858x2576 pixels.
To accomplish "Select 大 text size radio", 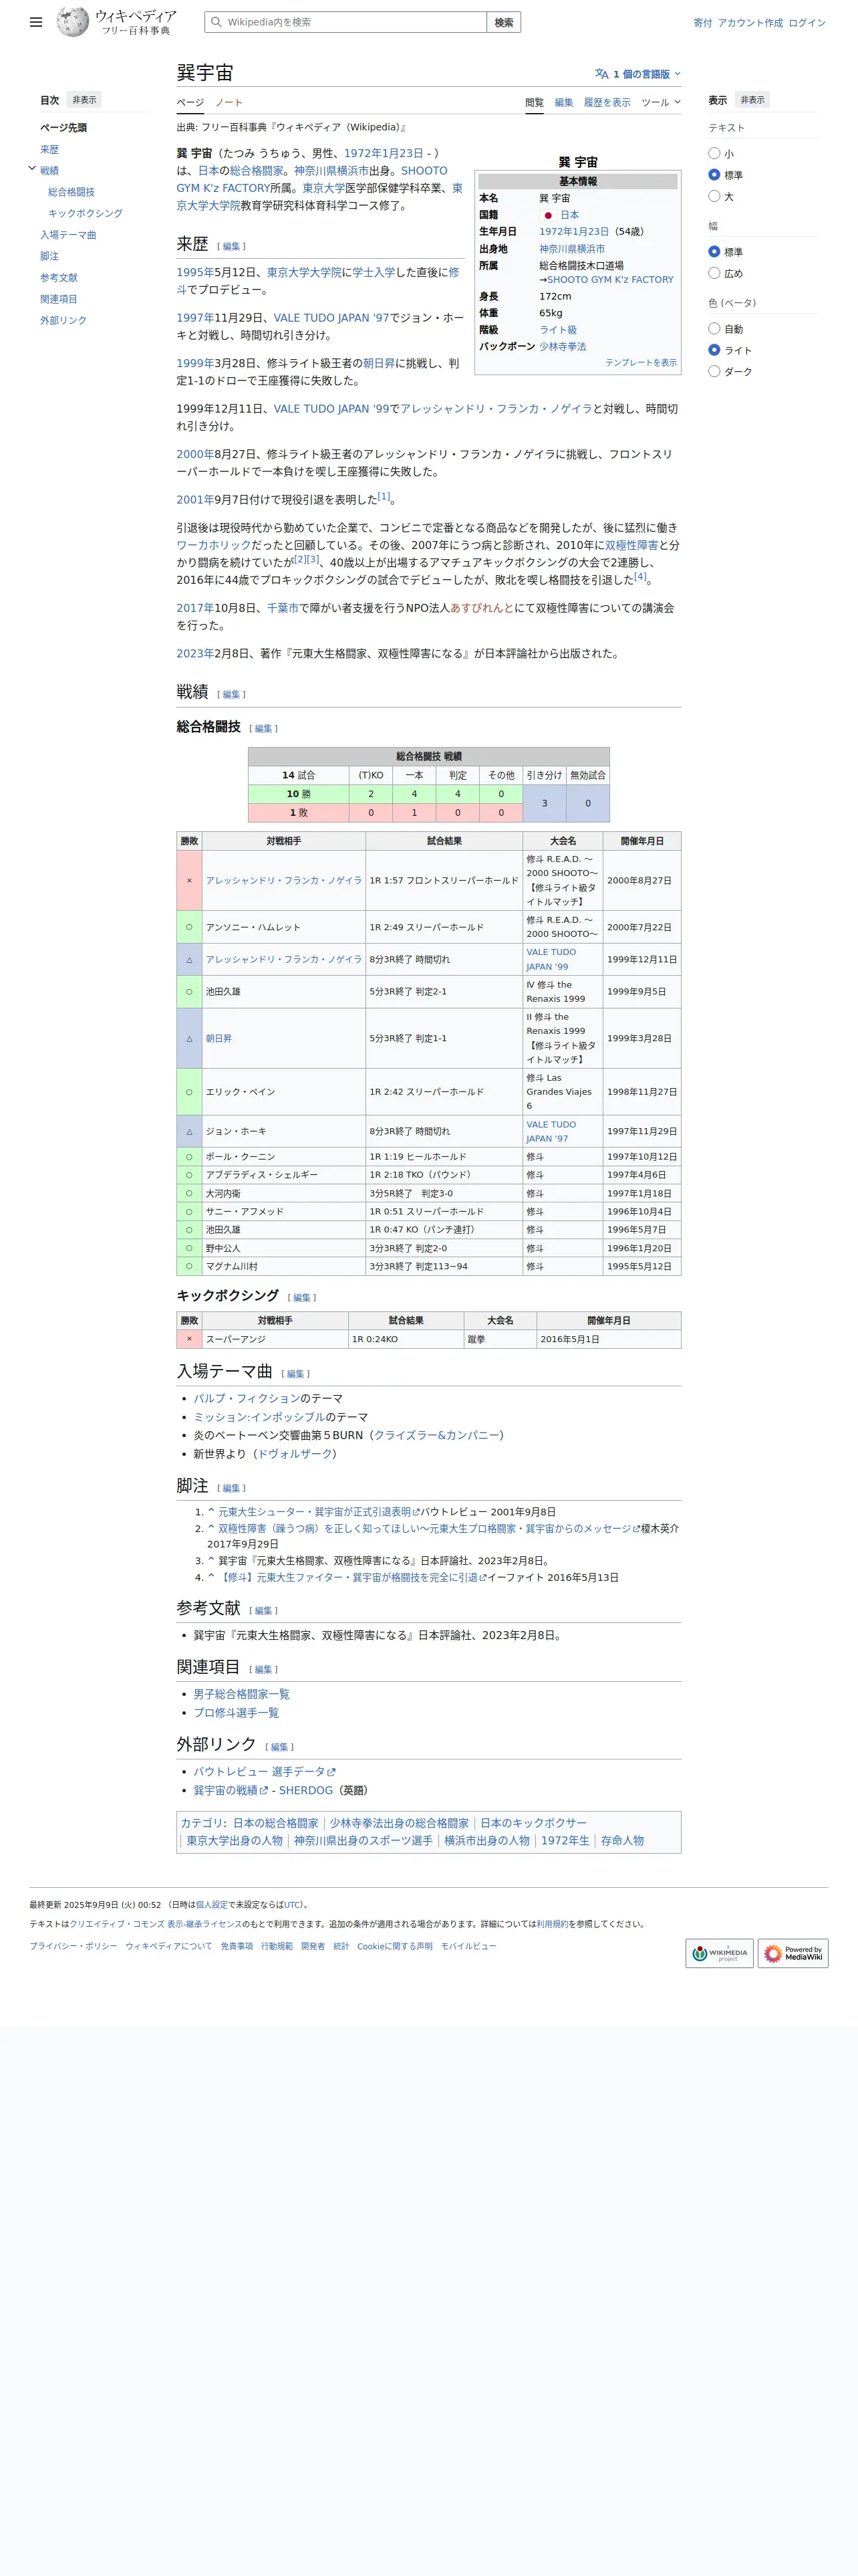I will (x=714, y=196).
